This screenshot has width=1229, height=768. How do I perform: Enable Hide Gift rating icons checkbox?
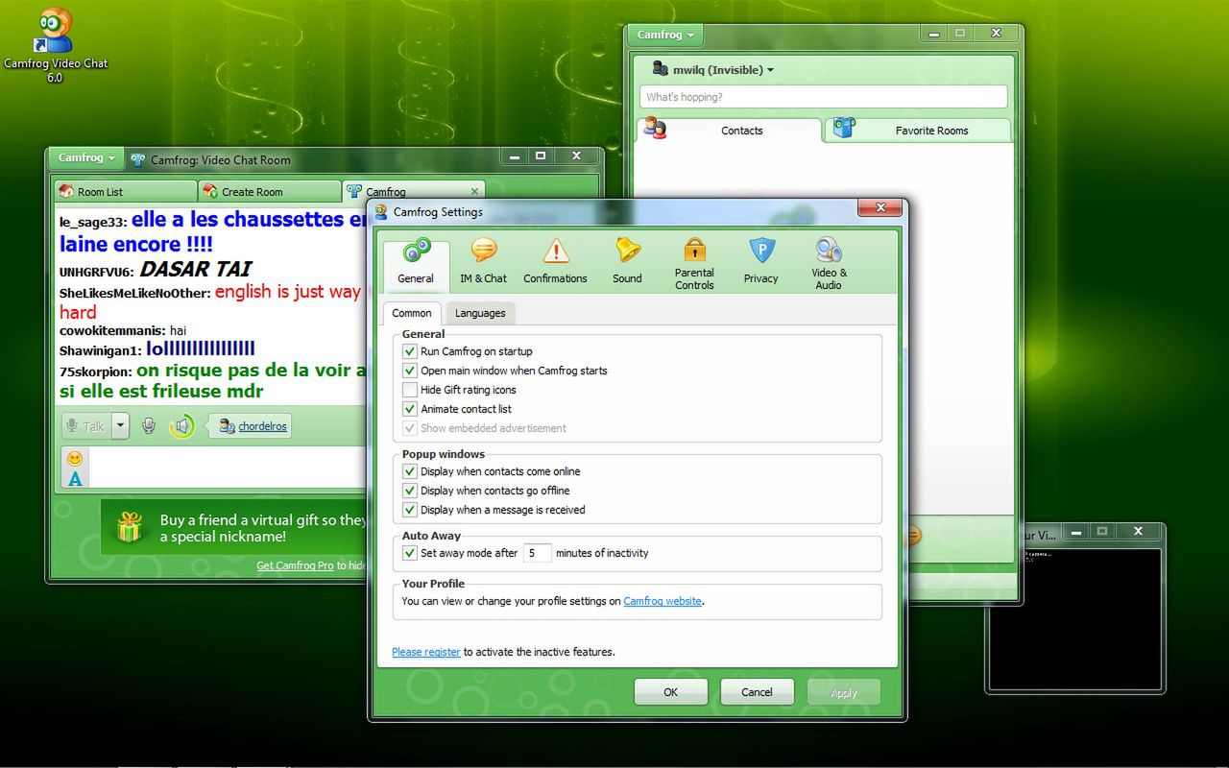point(410,390)
